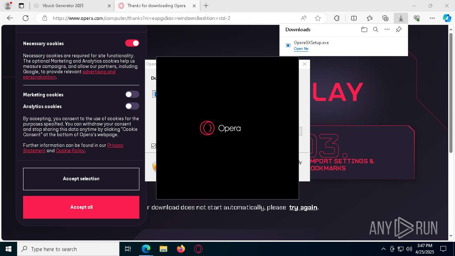Click the Edge profile avatar icon
The height and width of the screenshot is (256, 455).
pyautogui.click(x=7, y=6)
